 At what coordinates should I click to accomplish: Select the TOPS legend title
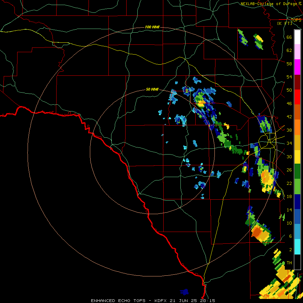pyautogui.click(x=296, y=20)
